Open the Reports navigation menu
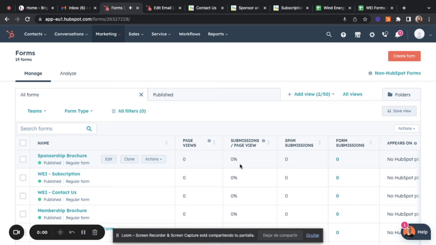Viewport: 436px width, 245px height. coord(218,34)
